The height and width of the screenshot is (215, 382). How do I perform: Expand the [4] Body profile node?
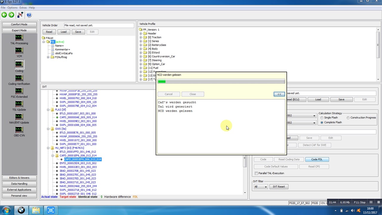pyautogui.click(x=141, y=49)
